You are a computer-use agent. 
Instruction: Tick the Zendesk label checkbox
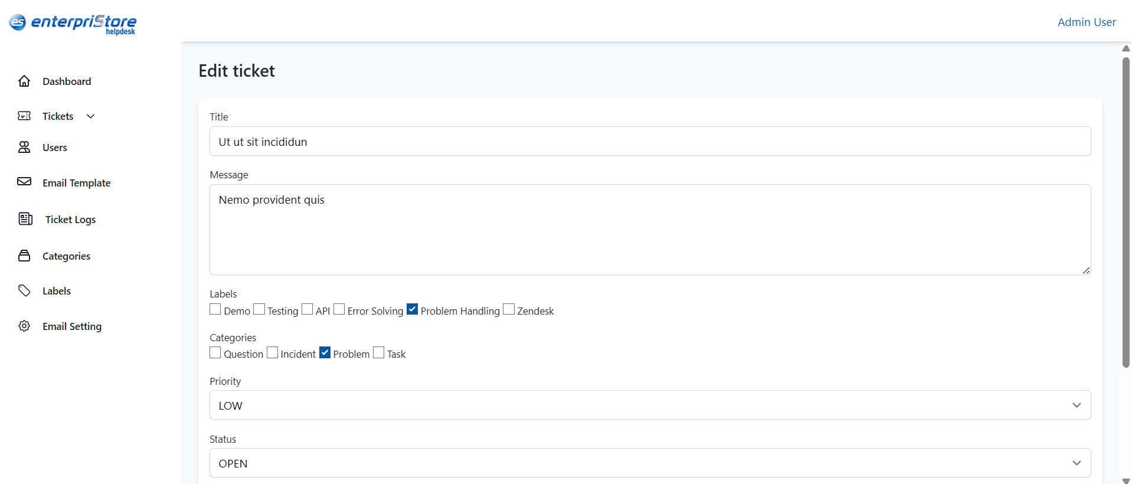click(509, 309)
